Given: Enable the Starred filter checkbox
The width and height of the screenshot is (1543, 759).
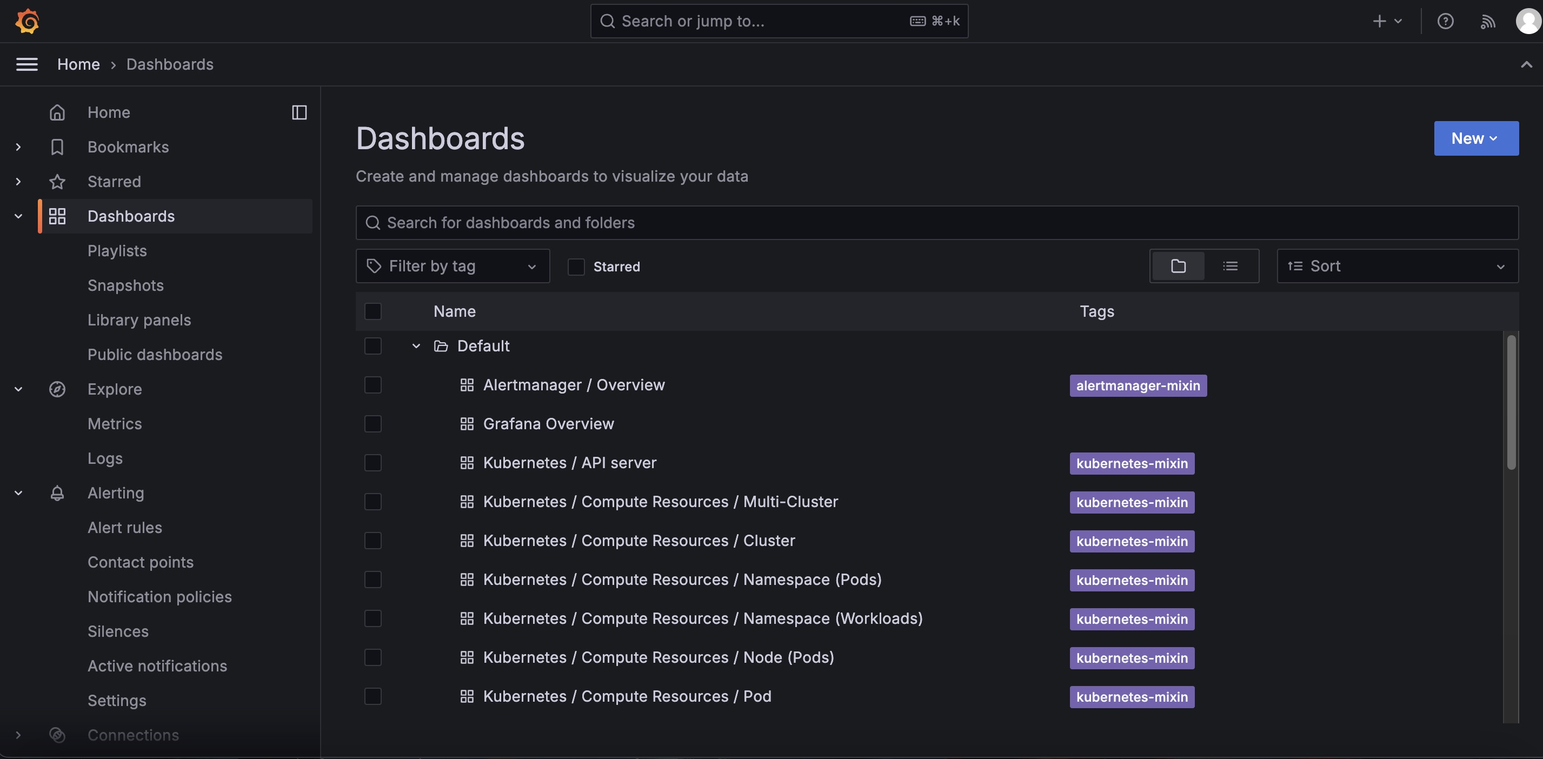Looking at the screenshot, I should (x=576, y=267).
